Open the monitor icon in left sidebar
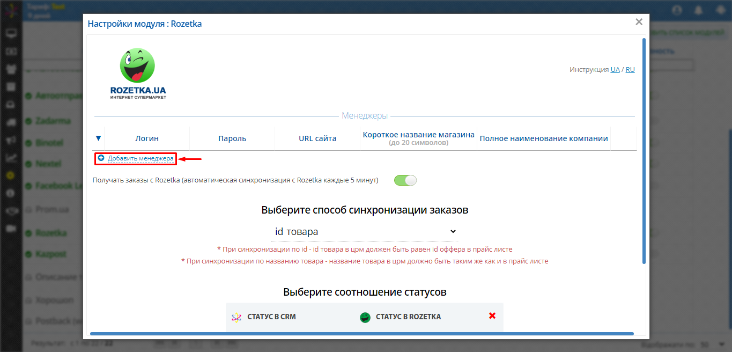The width and height of the screenshot is (732, 352). tap(11, 34)
